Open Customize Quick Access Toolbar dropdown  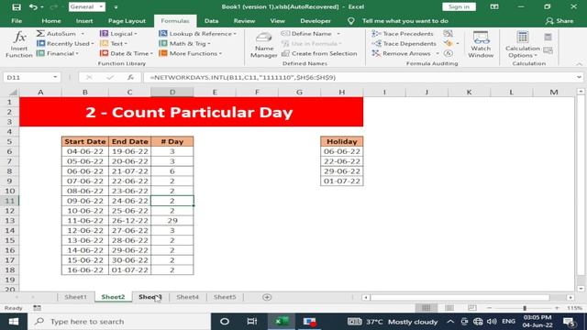(x=116, y=7)
